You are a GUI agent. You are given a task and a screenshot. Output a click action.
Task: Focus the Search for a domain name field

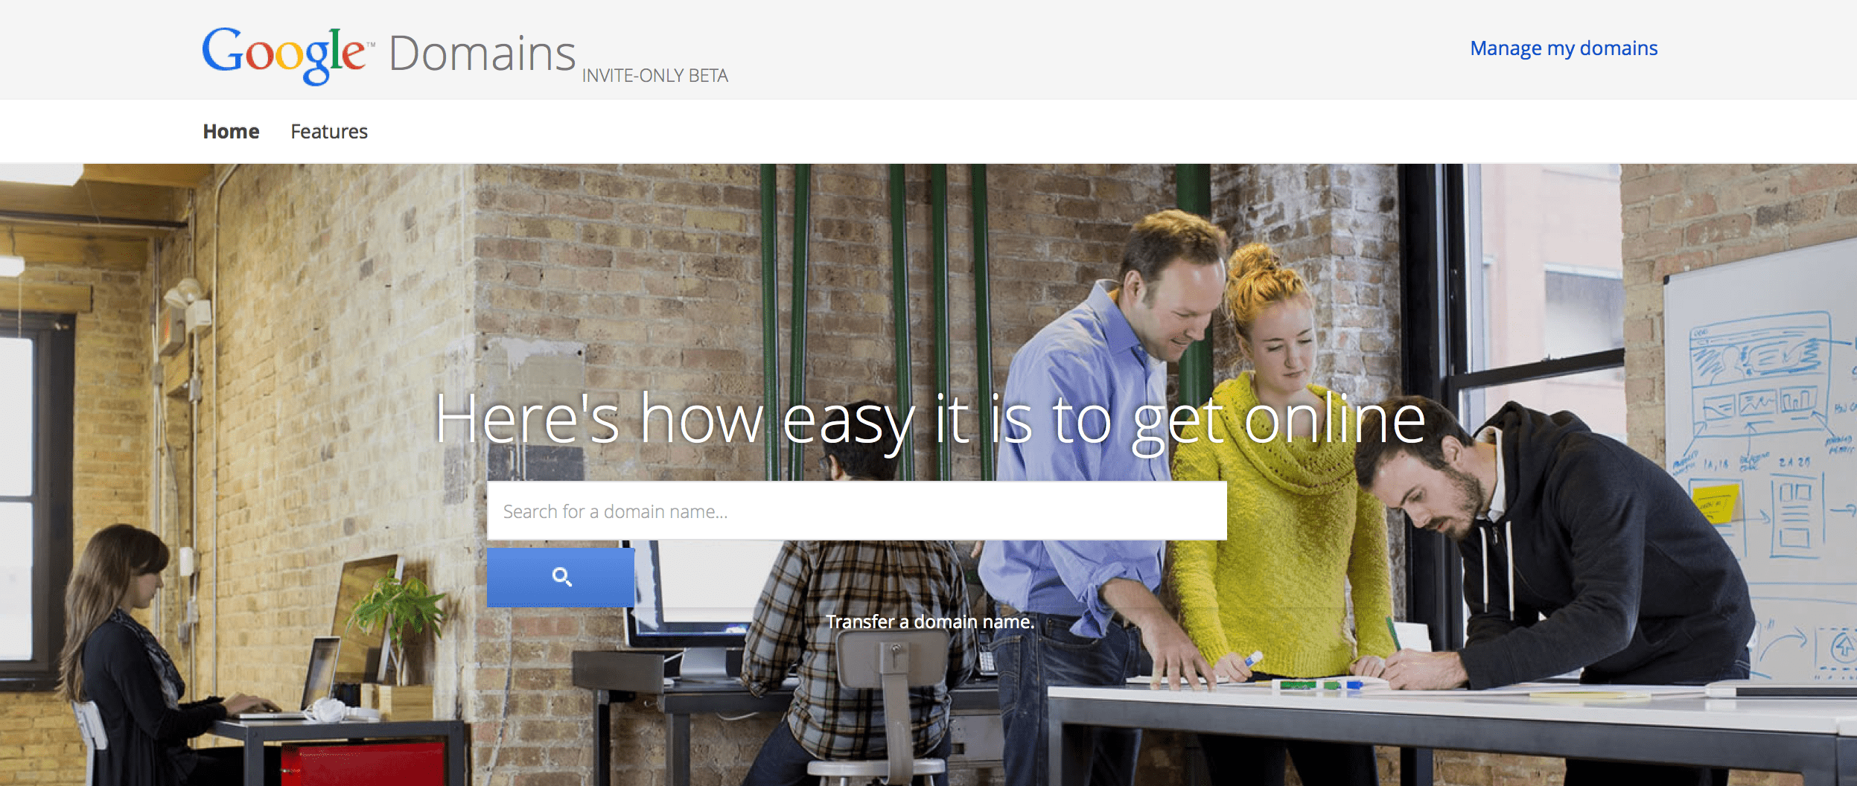(x=857, y=511)
